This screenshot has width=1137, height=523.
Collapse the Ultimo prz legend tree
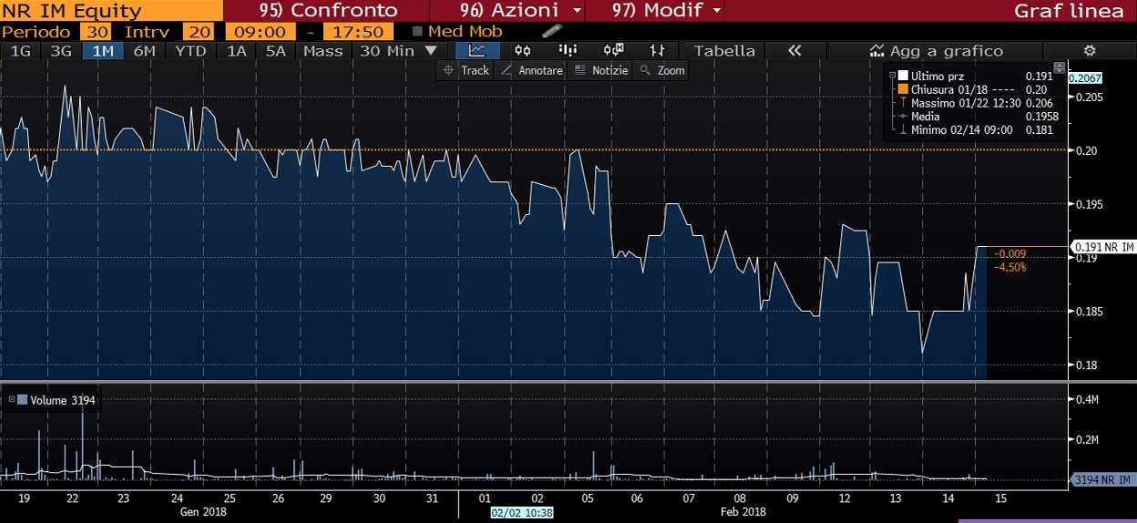(x=892, y=77)
